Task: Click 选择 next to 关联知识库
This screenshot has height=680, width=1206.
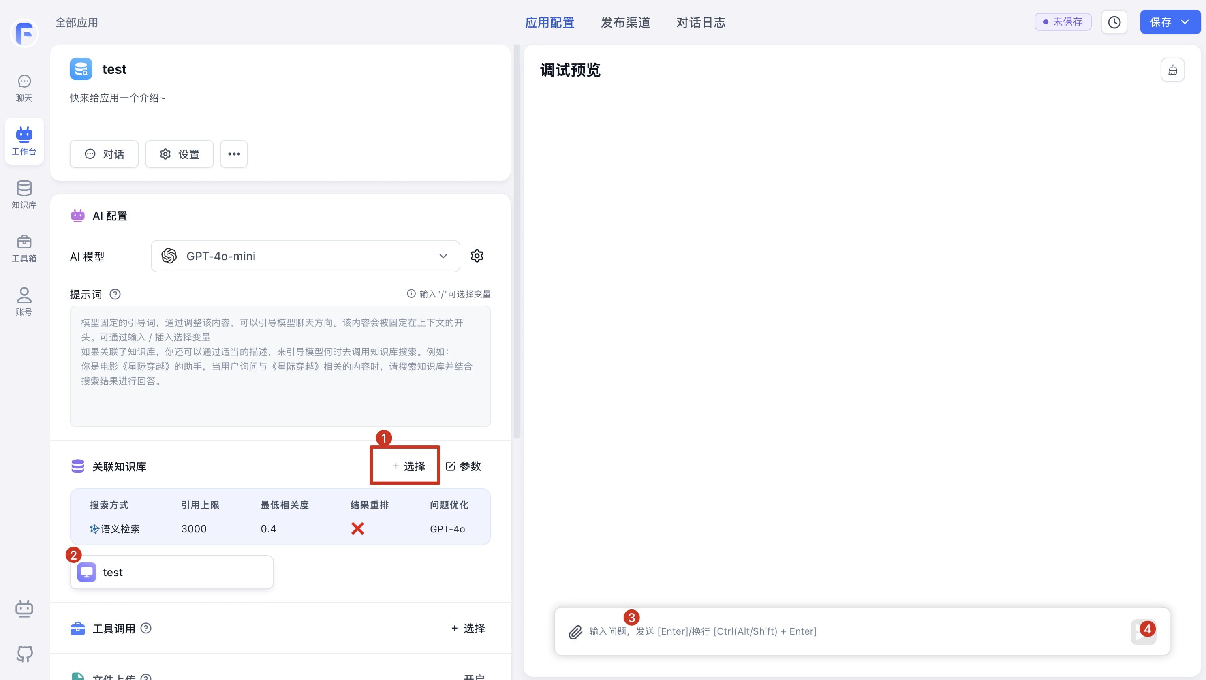Action: point(408,466)
